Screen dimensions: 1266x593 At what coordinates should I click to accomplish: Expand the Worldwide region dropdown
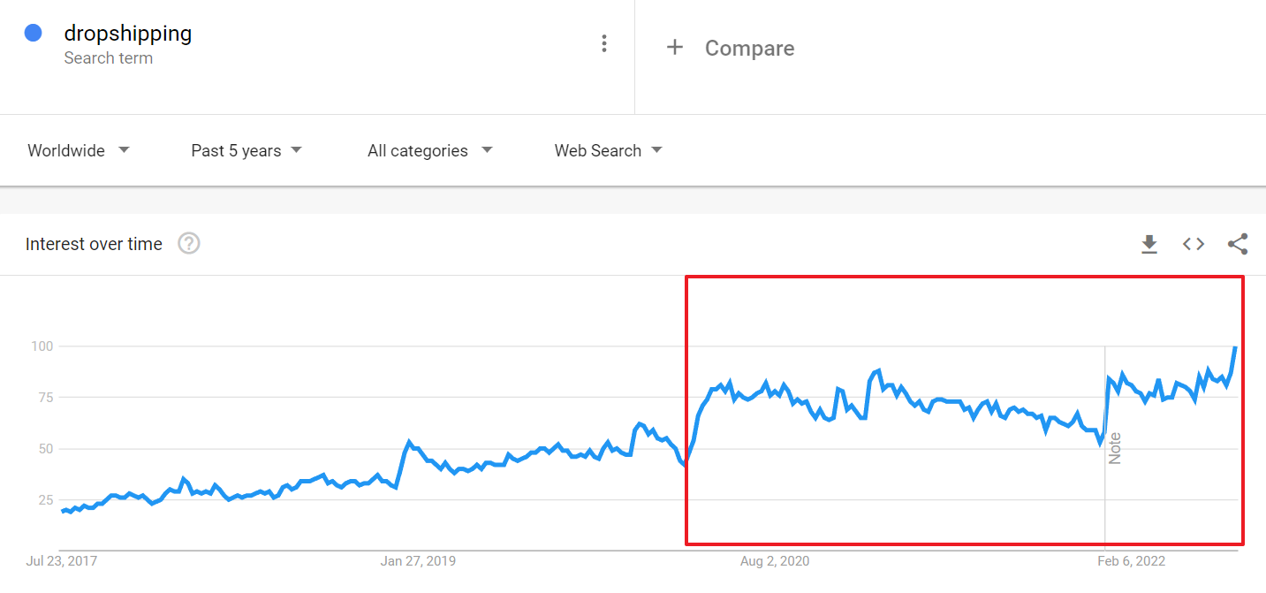(79, 150)
